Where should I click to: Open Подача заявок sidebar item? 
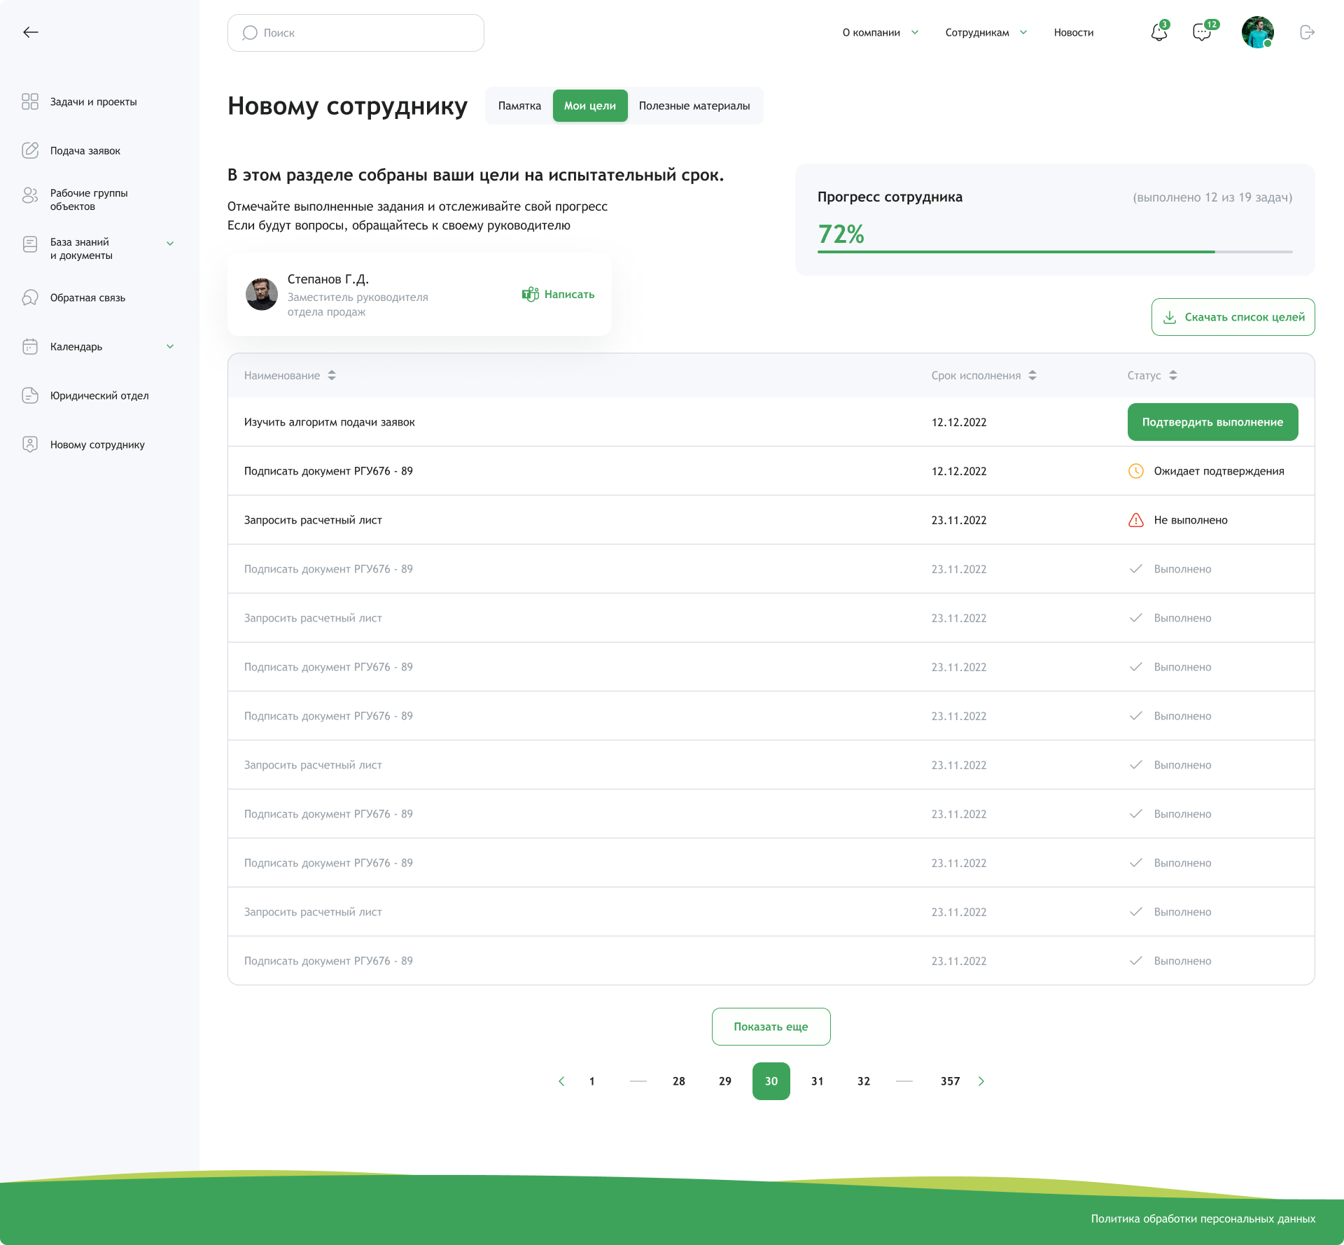(x=85, y=150)
